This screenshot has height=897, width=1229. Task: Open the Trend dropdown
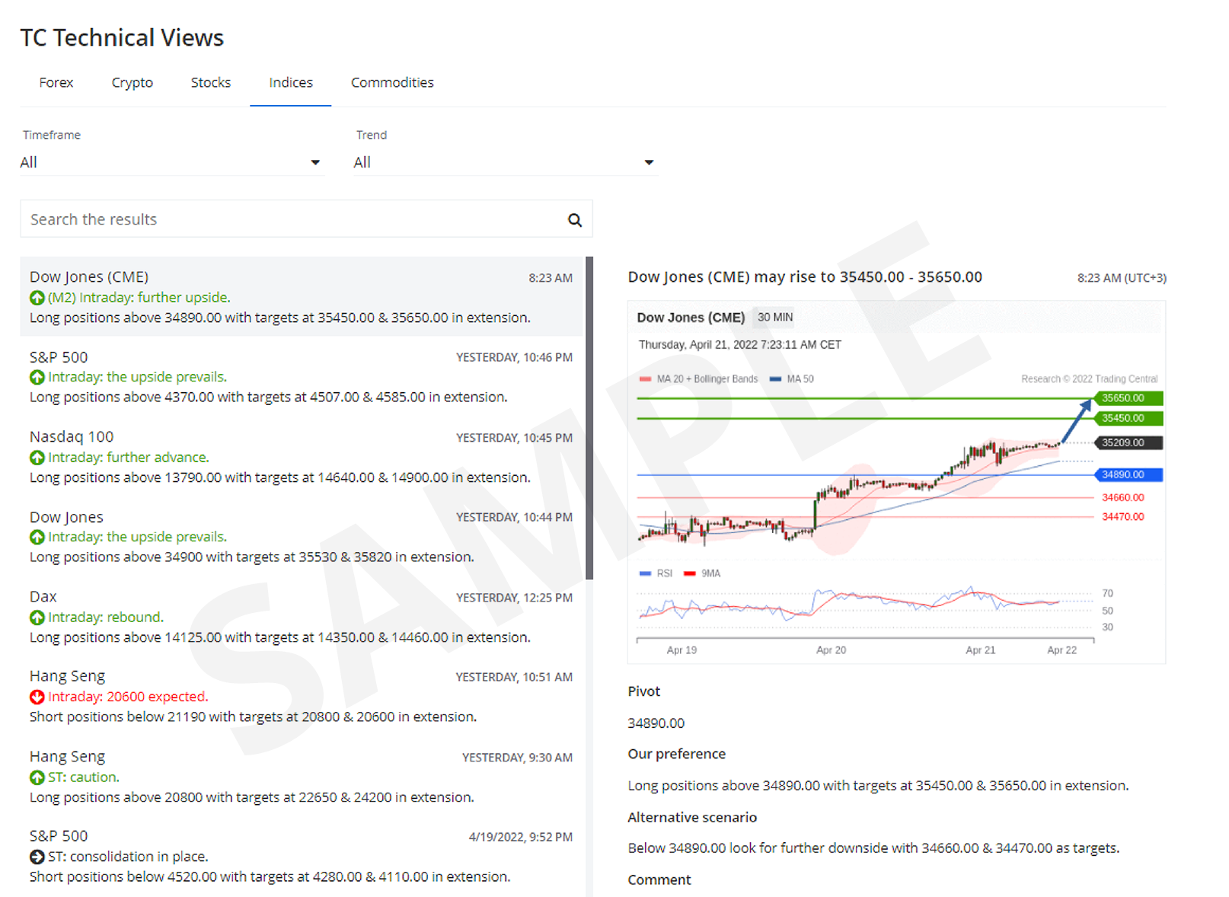[506, 162]
